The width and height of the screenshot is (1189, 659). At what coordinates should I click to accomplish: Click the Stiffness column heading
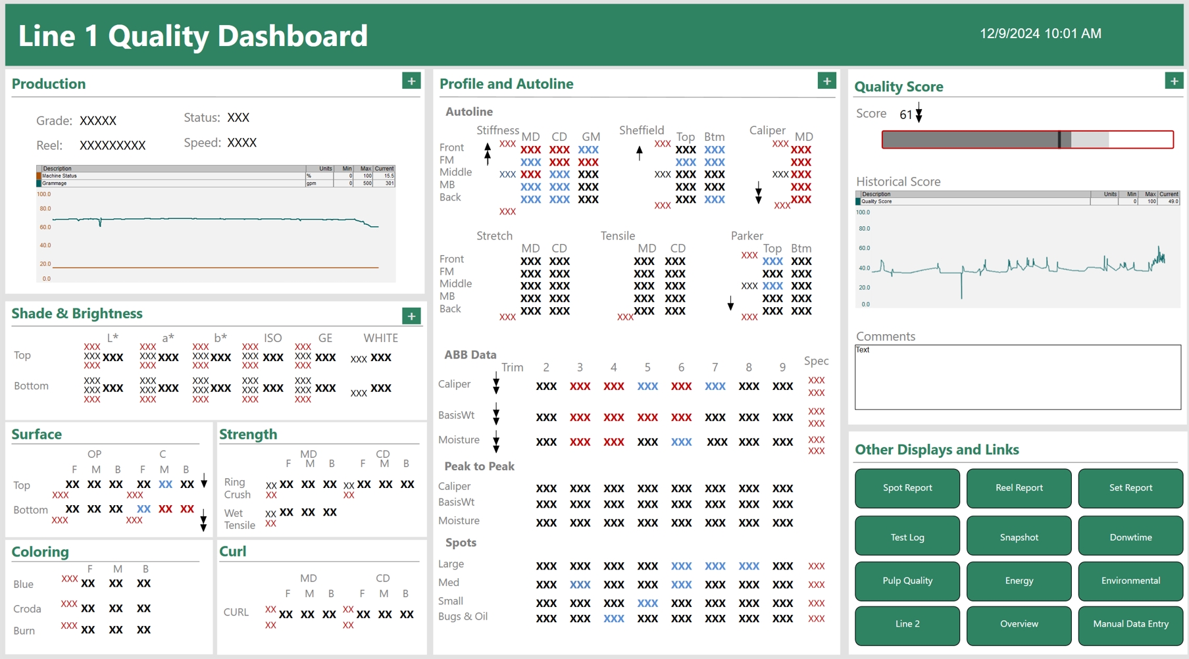pos(497,130)
